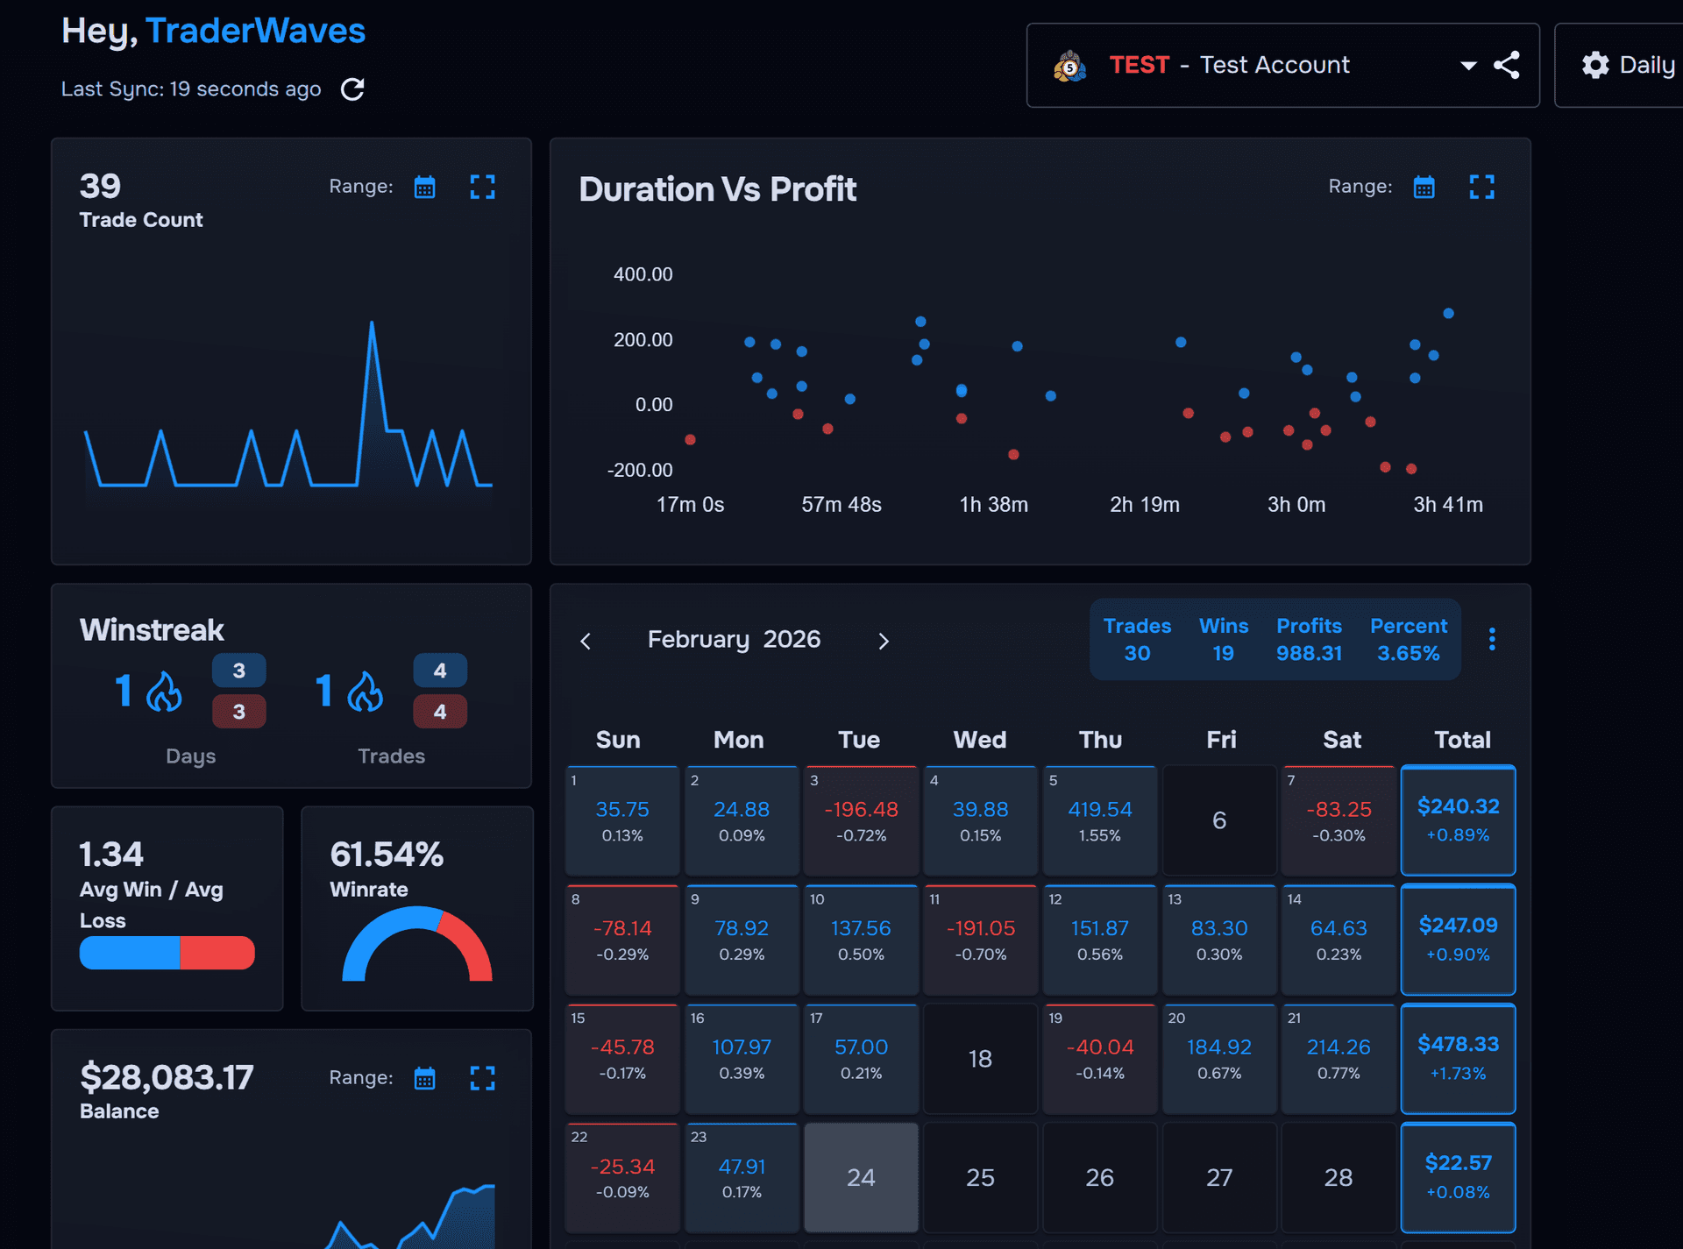1683x1249 pixels.
Task: Expand Balance card to fullscreen
Action: pos(482,1078)
